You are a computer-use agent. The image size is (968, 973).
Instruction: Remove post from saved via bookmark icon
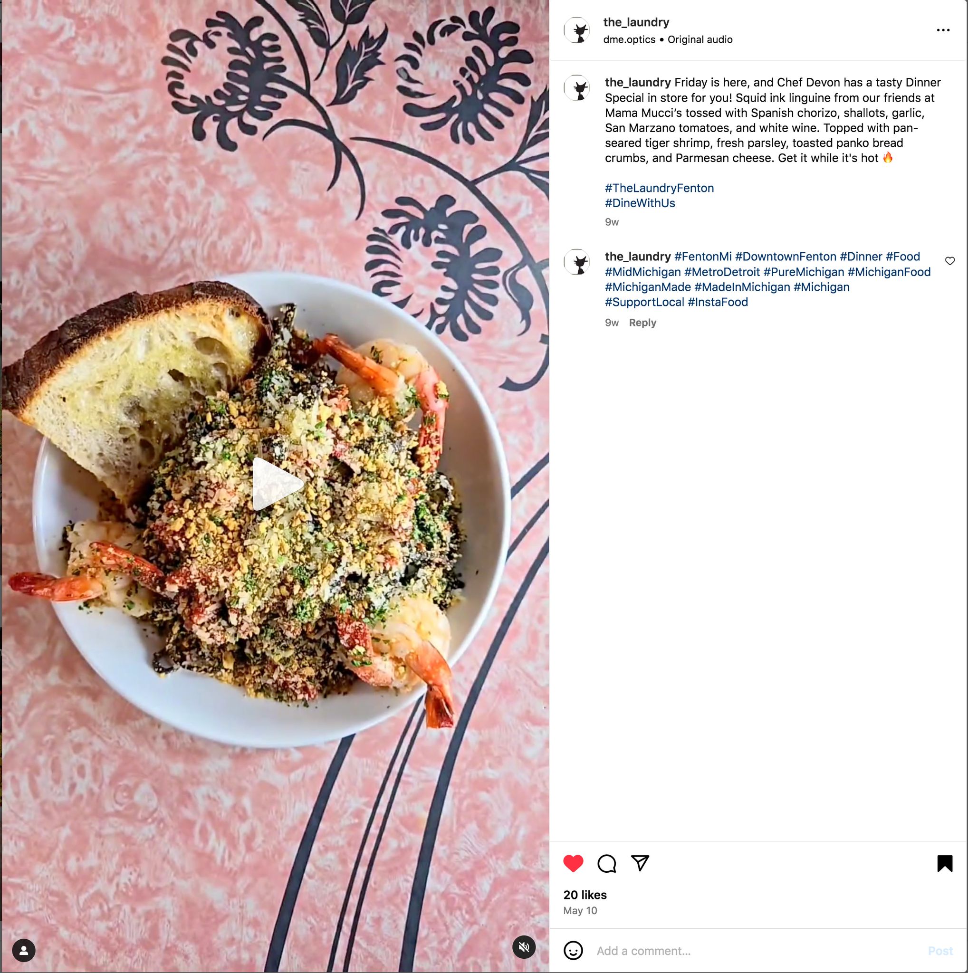[945, 863]
